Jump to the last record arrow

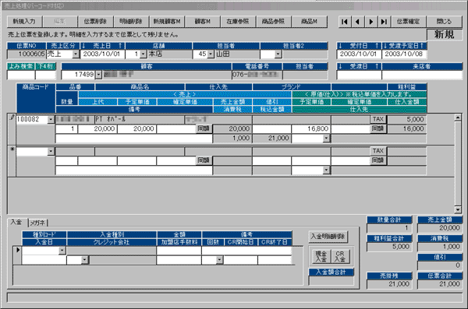384,22
